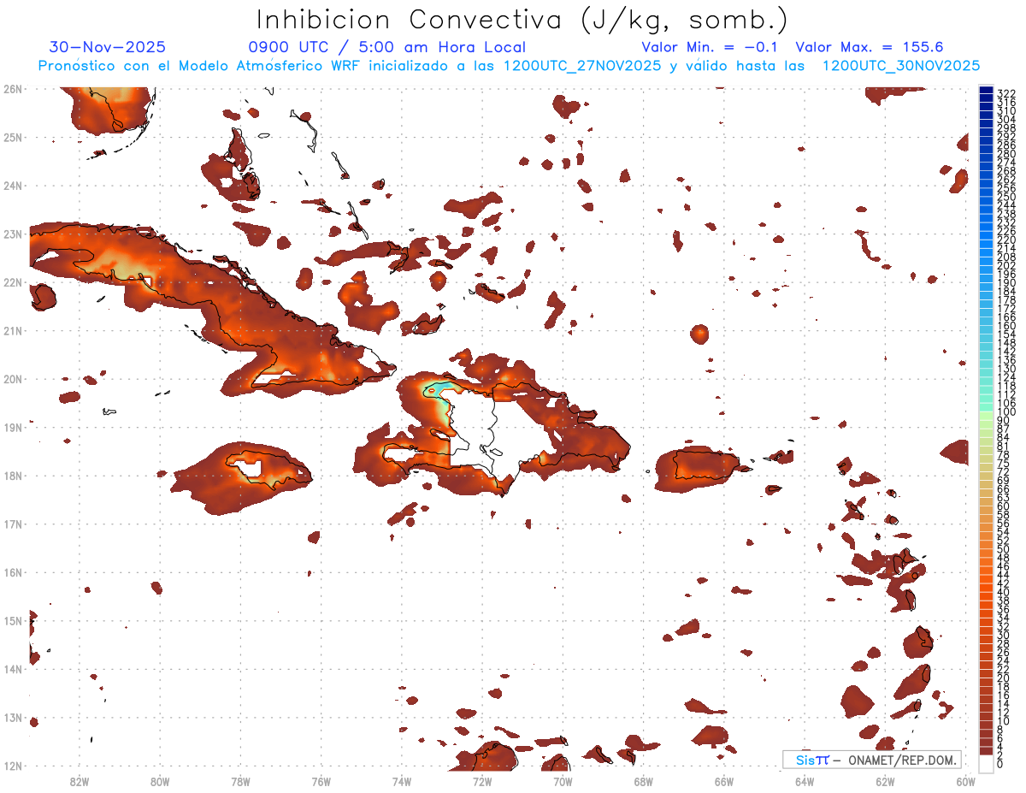Click the '62W' longitude label
Viewport: 1026px width, 793px height.
(885, 781)
